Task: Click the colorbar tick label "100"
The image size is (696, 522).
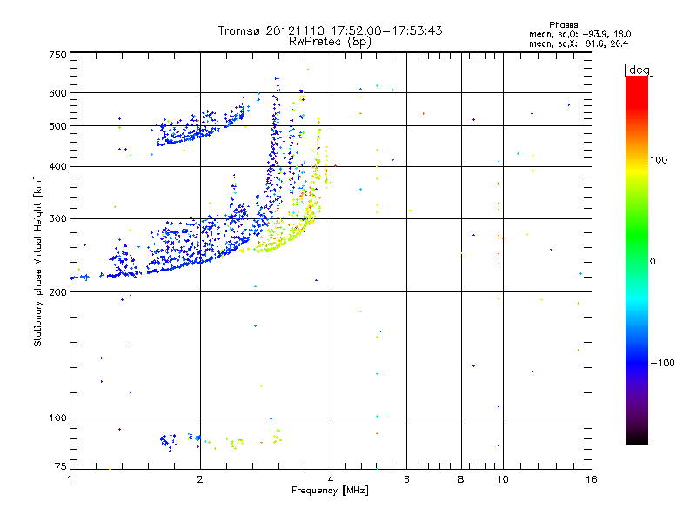Action: click(659, 160)
